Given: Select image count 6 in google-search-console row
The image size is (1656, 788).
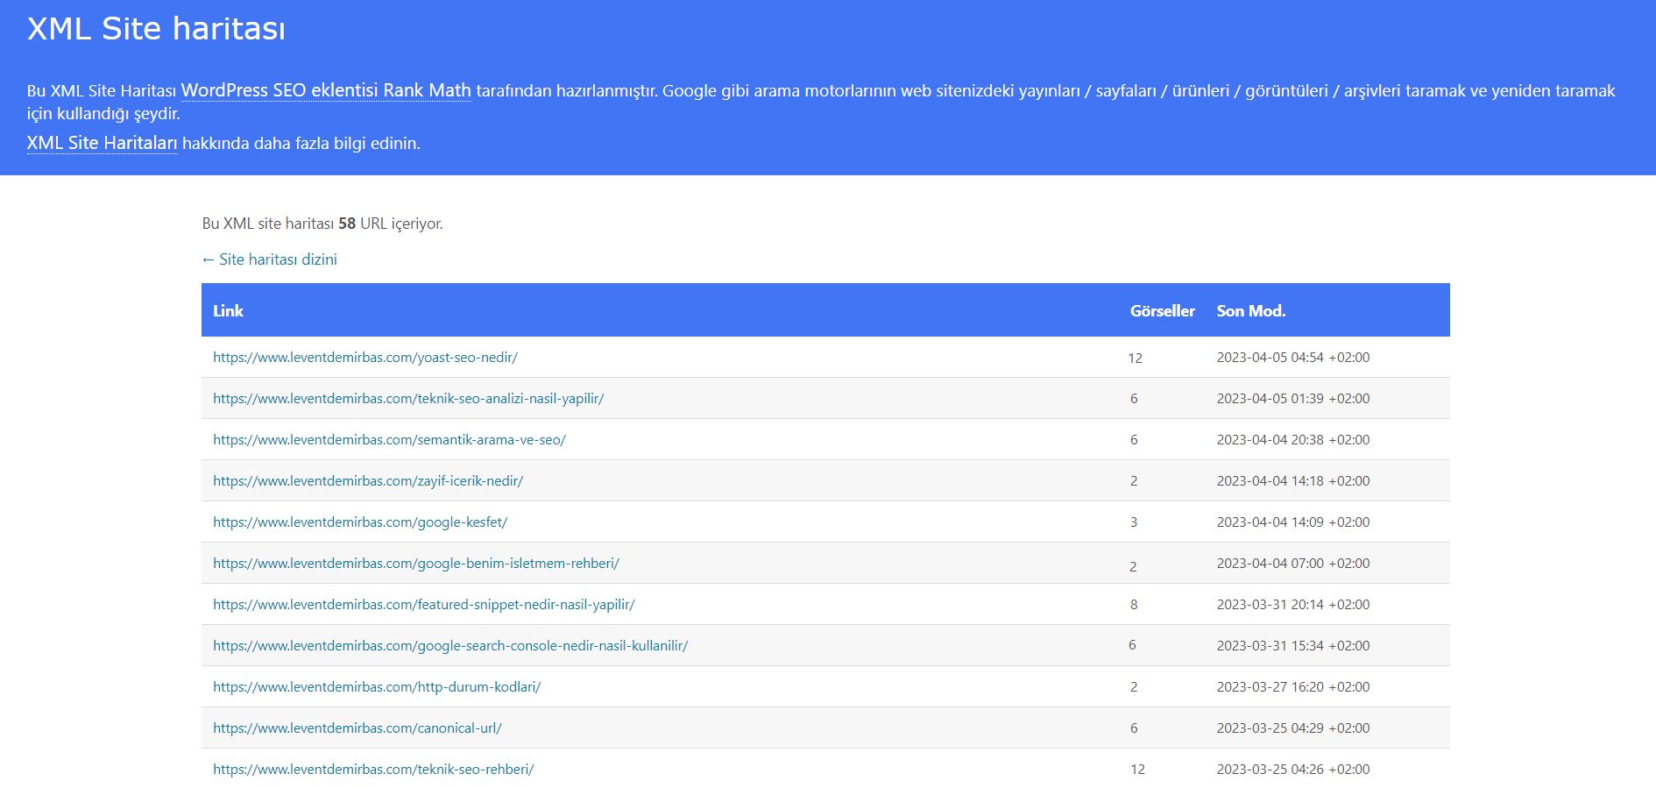Looking at the screenshot, I should tap(1132, 645).
